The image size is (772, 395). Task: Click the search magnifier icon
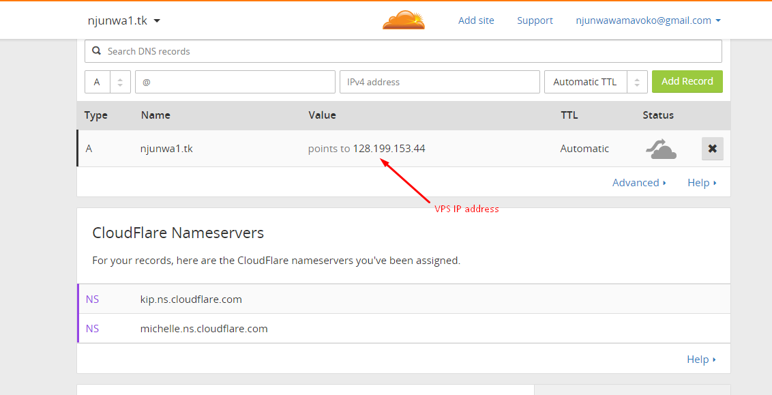coord(95,51)
